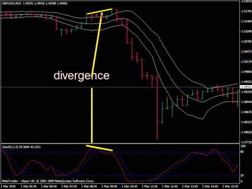The image size is (252, 189).
Task: Click the 1 Mar 14:45 time label
Action: tap(210, 187)
